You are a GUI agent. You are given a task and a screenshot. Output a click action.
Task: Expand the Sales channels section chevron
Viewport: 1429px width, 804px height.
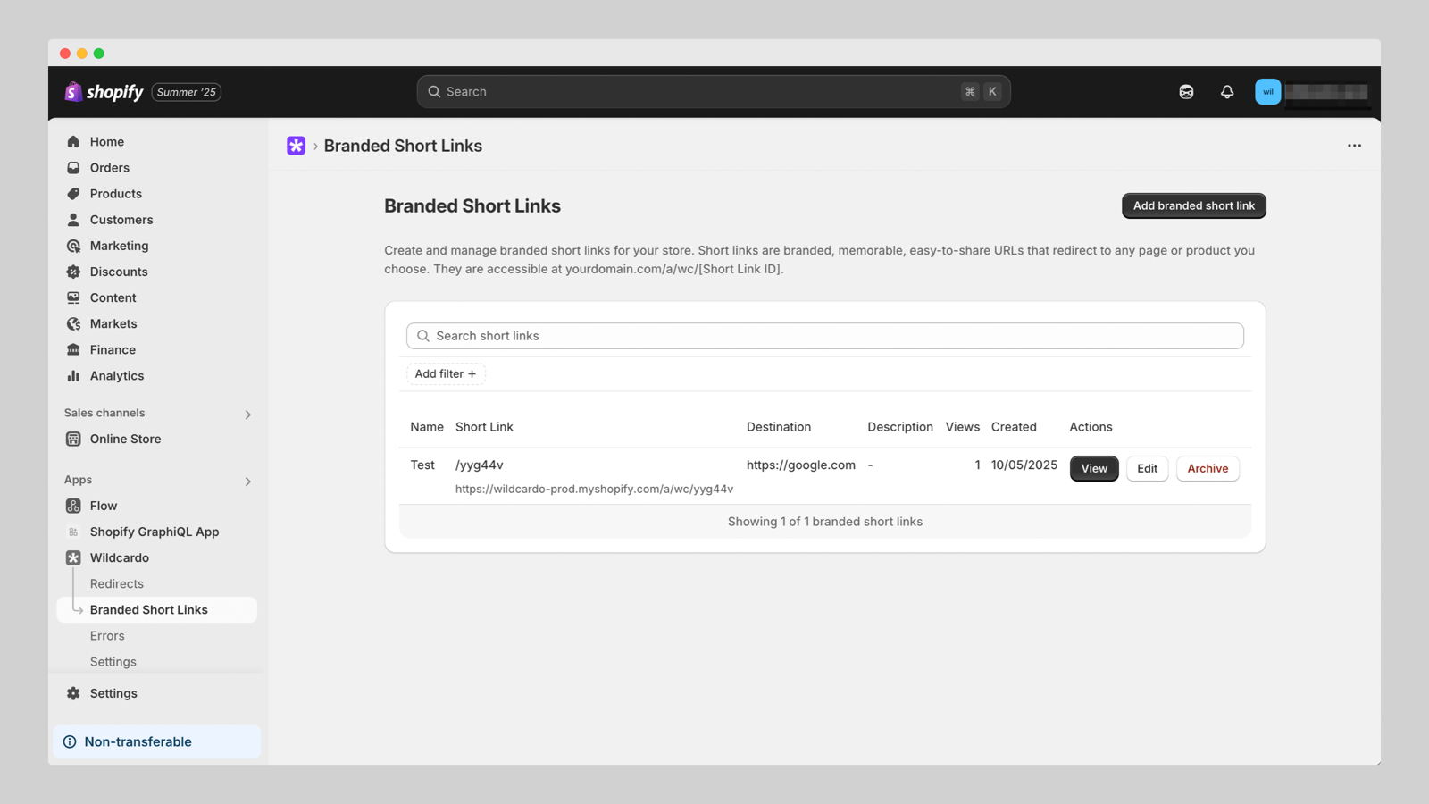click(x=247, y=415)
